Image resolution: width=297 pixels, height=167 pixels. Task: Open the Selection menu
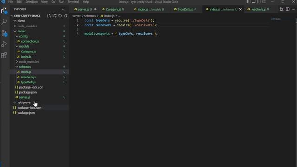tap(32, 2)
